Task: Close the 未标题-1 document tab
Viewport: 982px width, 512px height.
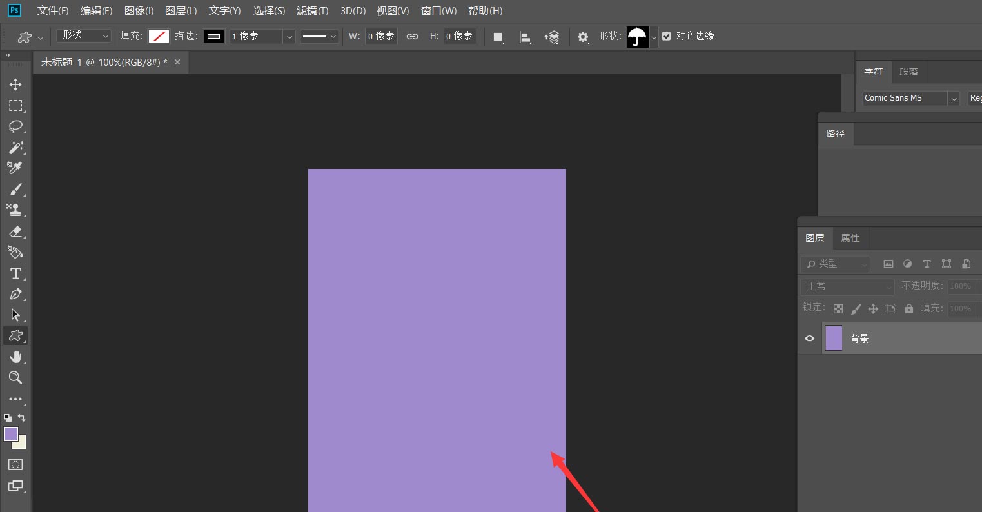Action: point(177,62)
